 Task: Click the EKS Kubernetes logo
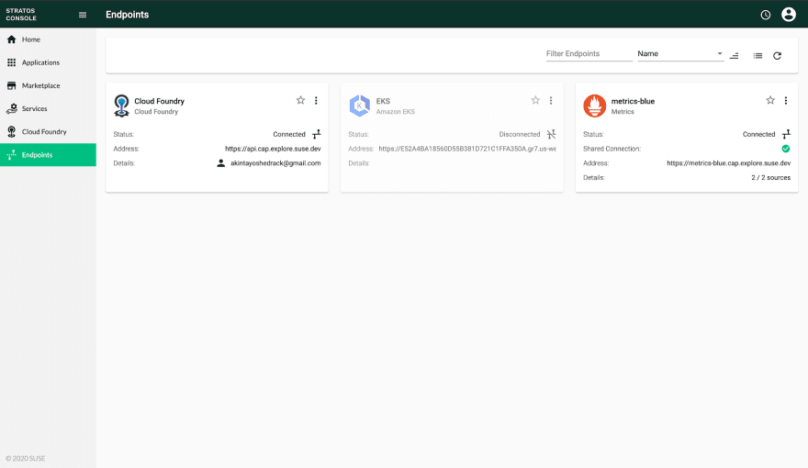pyautogui.click(x=360, y=106)
